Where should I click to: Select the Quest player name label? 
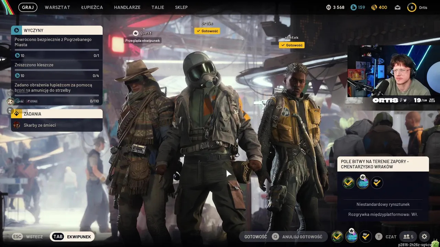tap(146, 33)
